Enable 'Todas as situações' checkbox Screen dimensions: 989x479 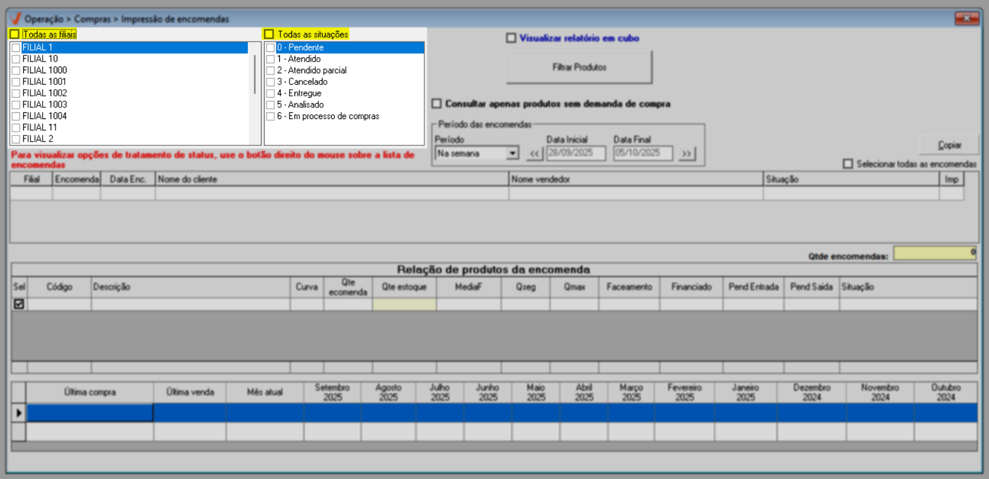tap(269, 34)
